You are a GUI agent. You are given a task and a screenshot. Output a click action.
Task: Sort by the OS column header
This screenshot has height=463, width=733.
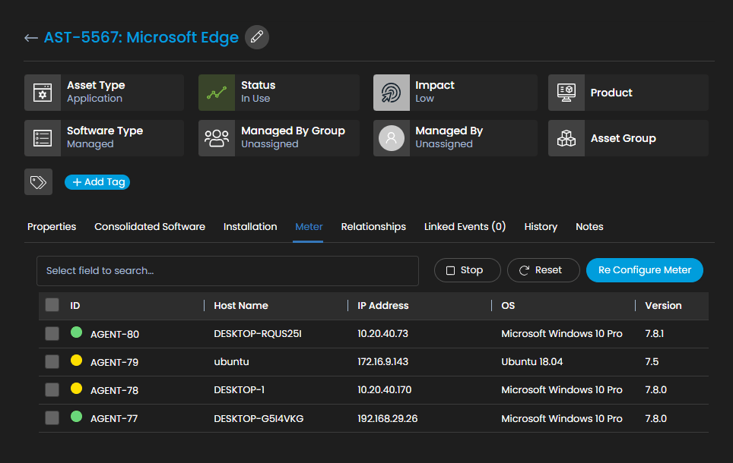[x=508, y=306]
